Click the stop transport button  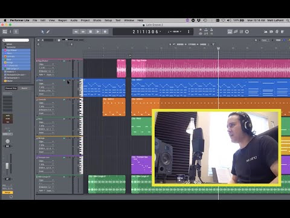coord(91,31)
